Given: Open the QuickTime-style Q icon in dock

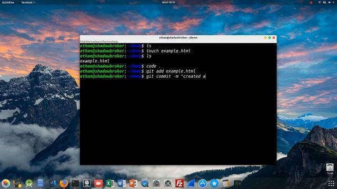Looking at the screenshot, I should click(145, 183).
